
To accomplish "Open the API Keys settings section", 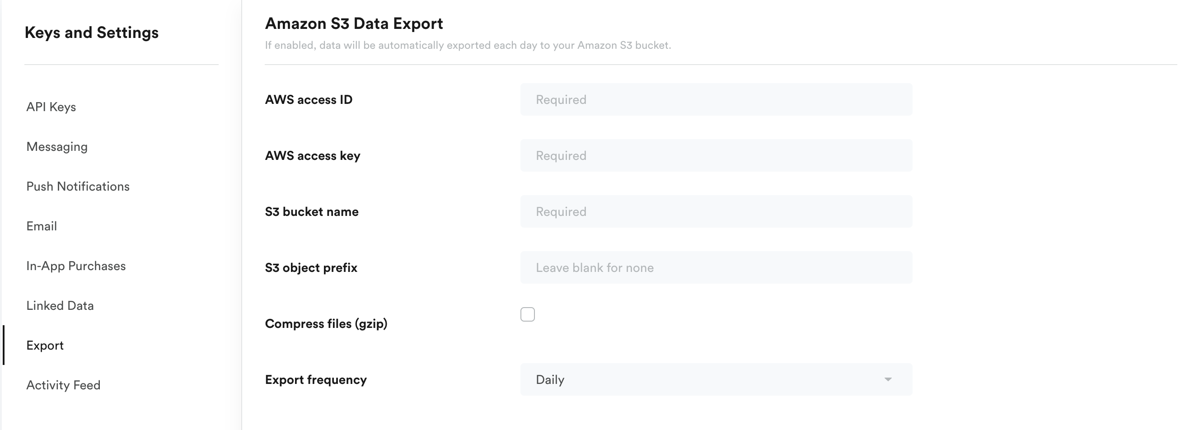I will click(51, 107).
